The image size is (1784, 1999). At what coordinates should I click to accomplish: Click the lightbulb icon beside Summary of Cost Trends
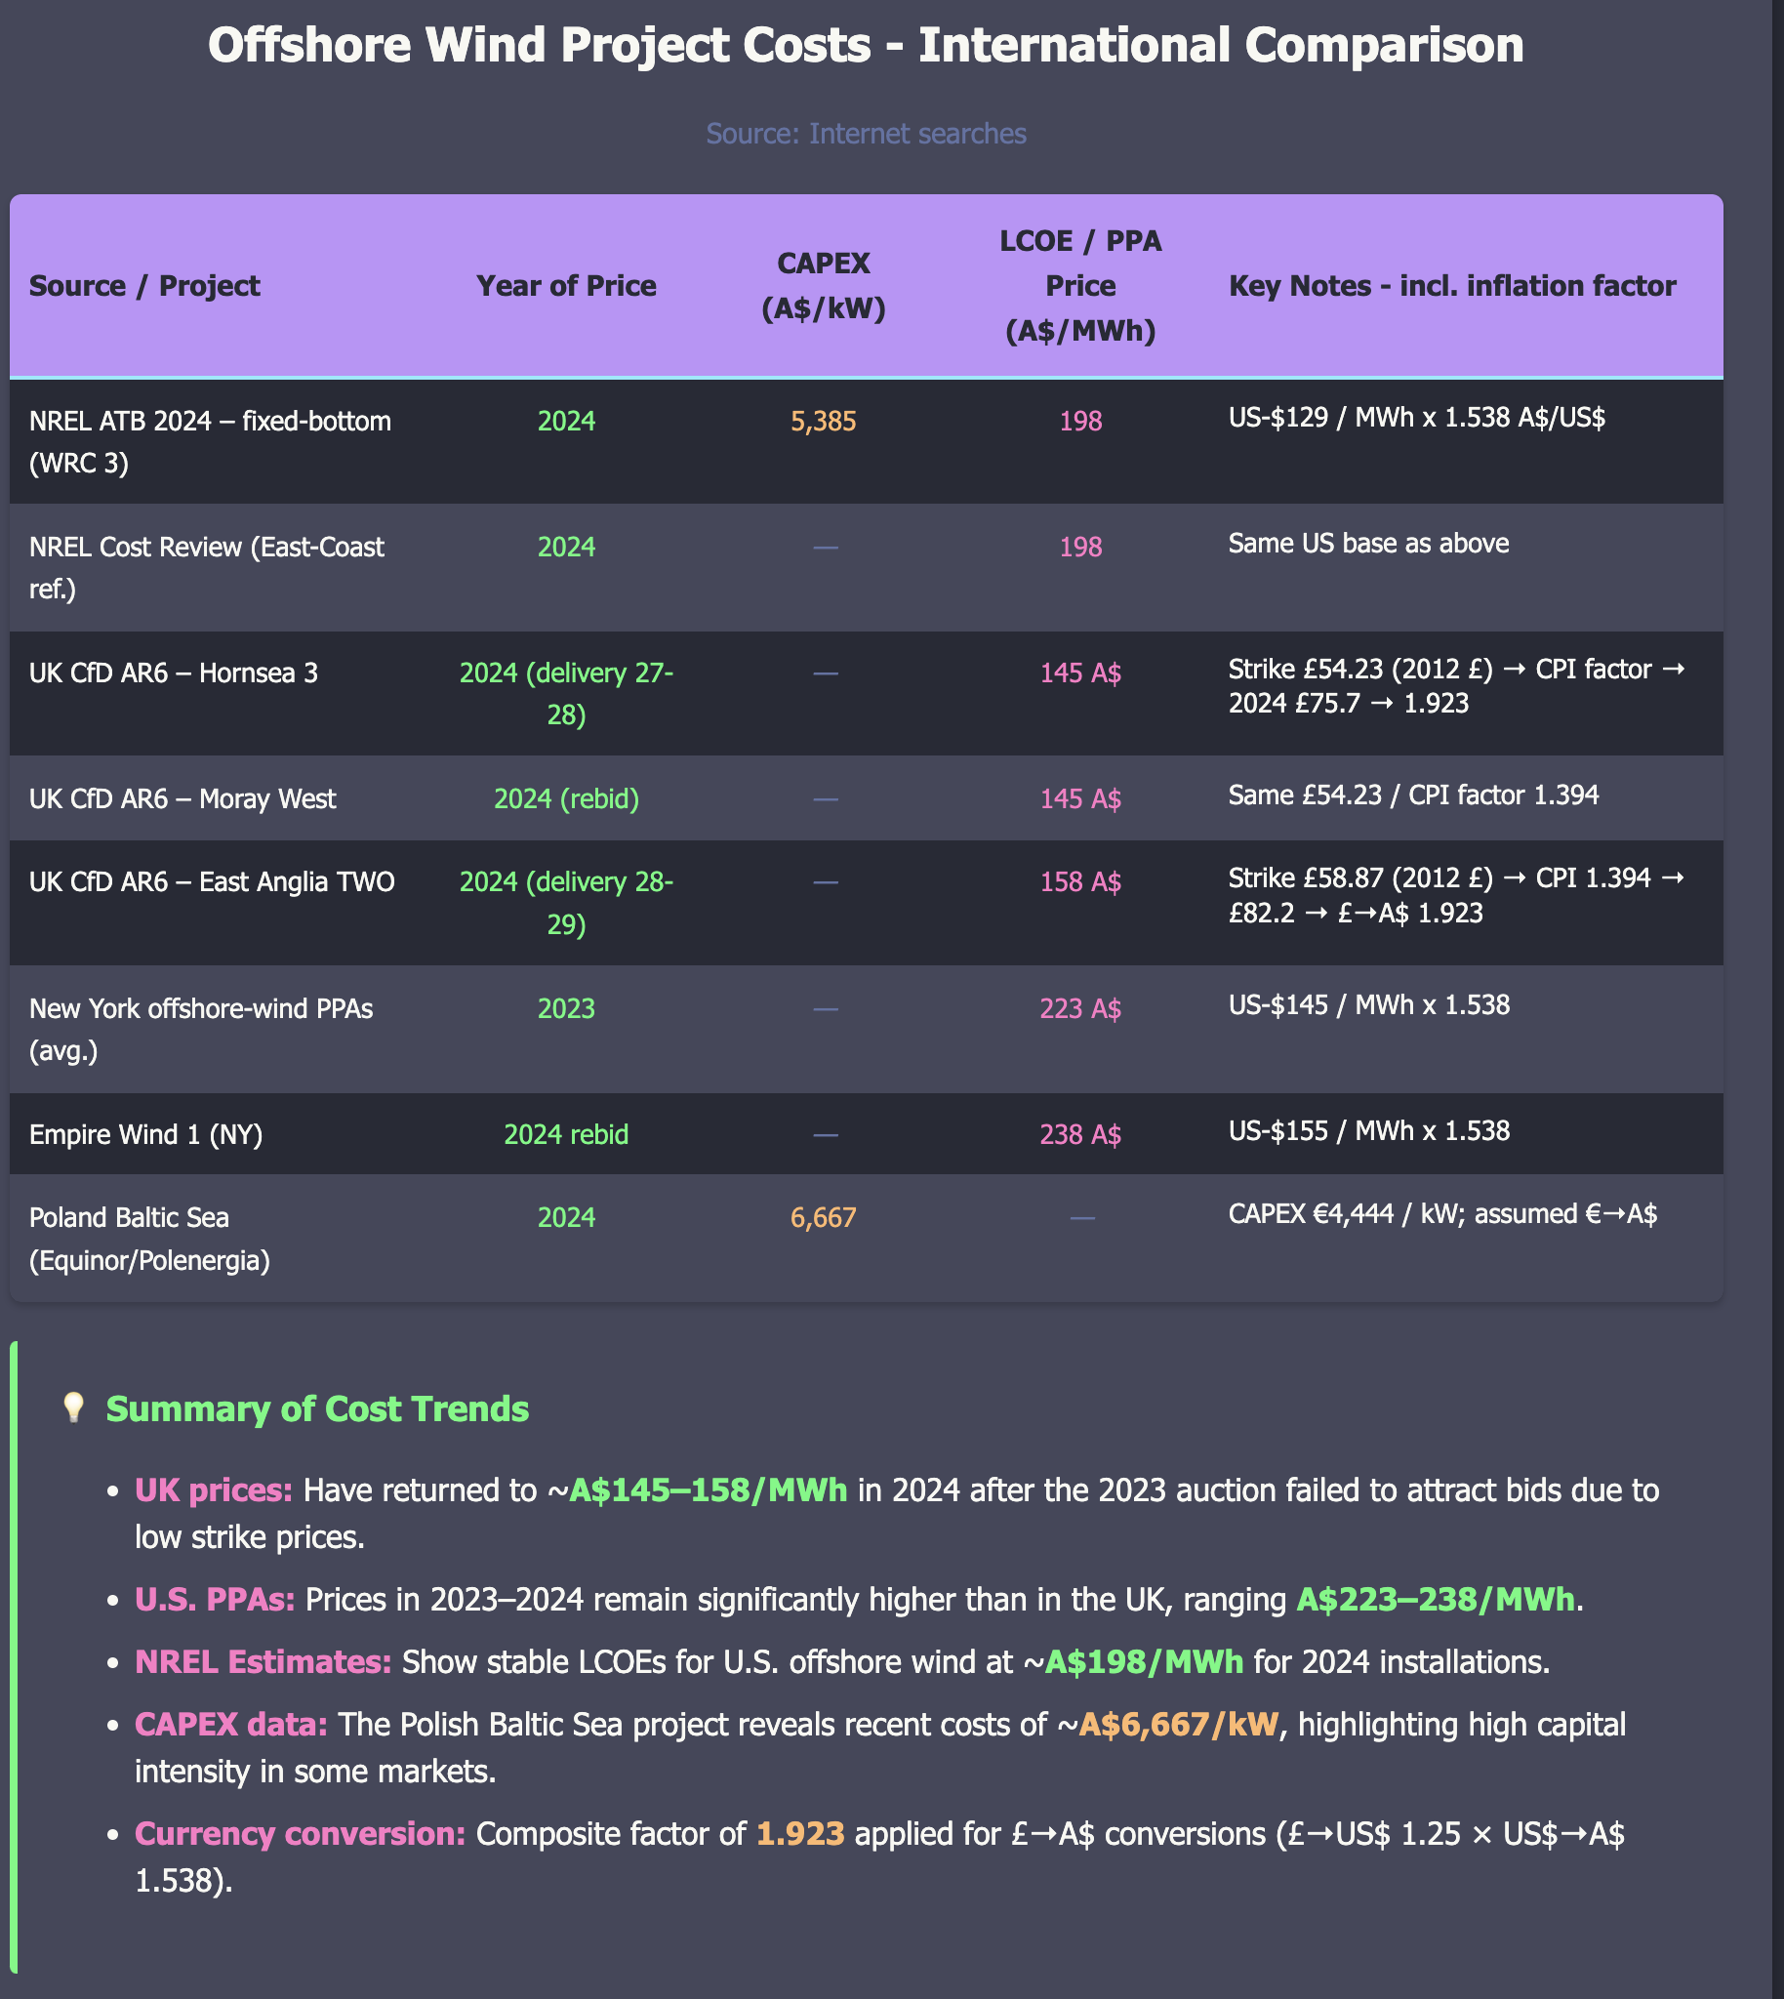[72, 1408]
